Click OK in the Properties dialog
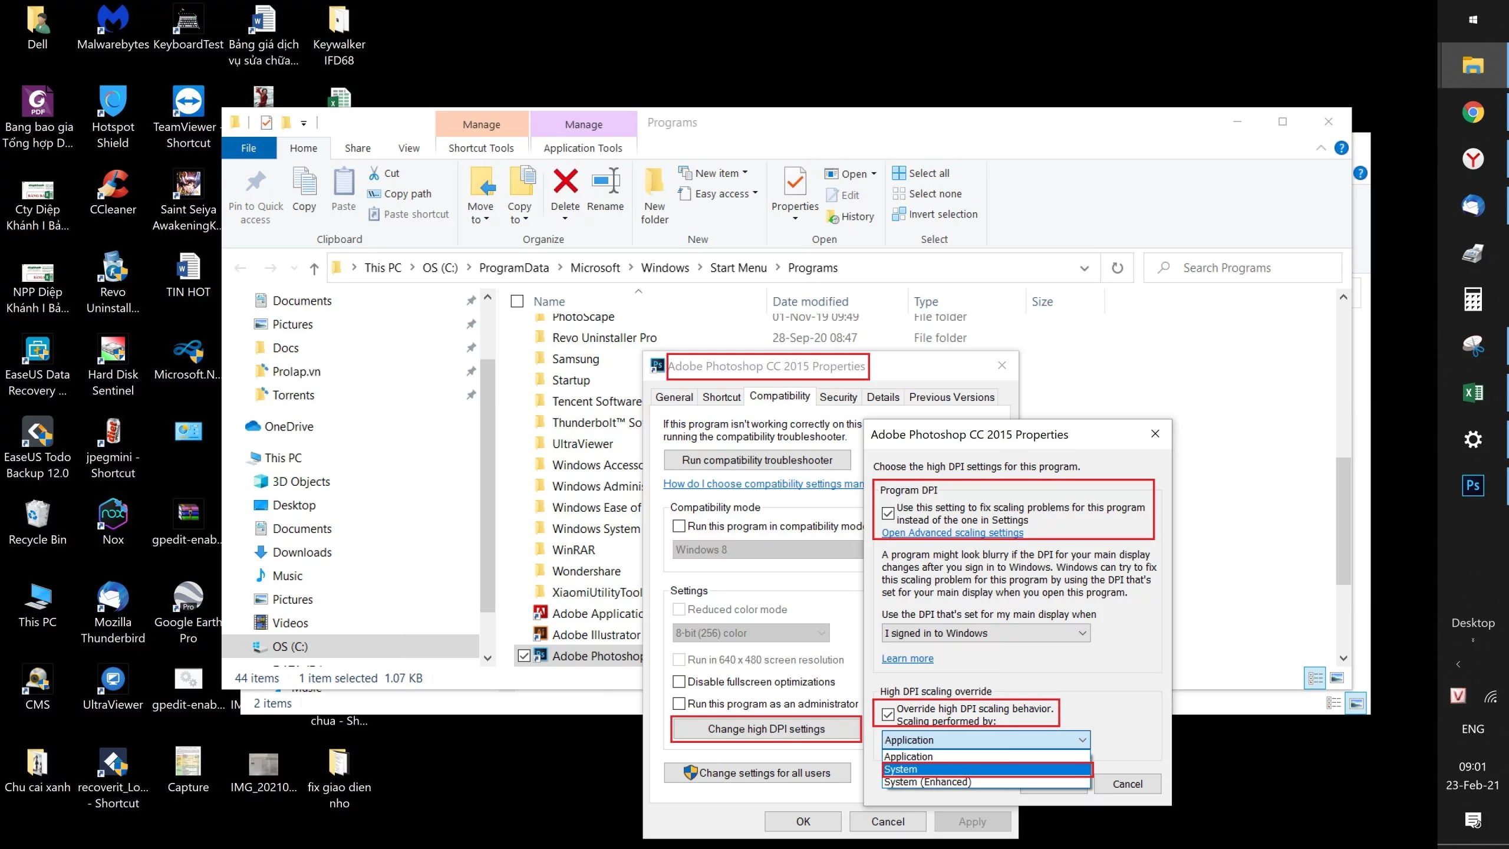Image resolution: width=1509 pixels, height=849 pixels. pos(803,821)
